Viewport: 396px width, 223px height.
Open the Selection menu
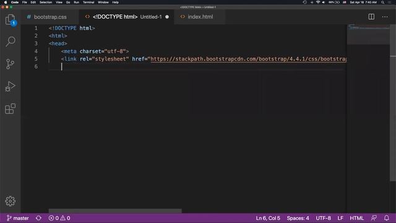[x=46, y=2]
